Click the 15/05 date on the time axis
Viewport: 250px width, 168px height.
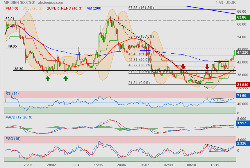point(98,165)
